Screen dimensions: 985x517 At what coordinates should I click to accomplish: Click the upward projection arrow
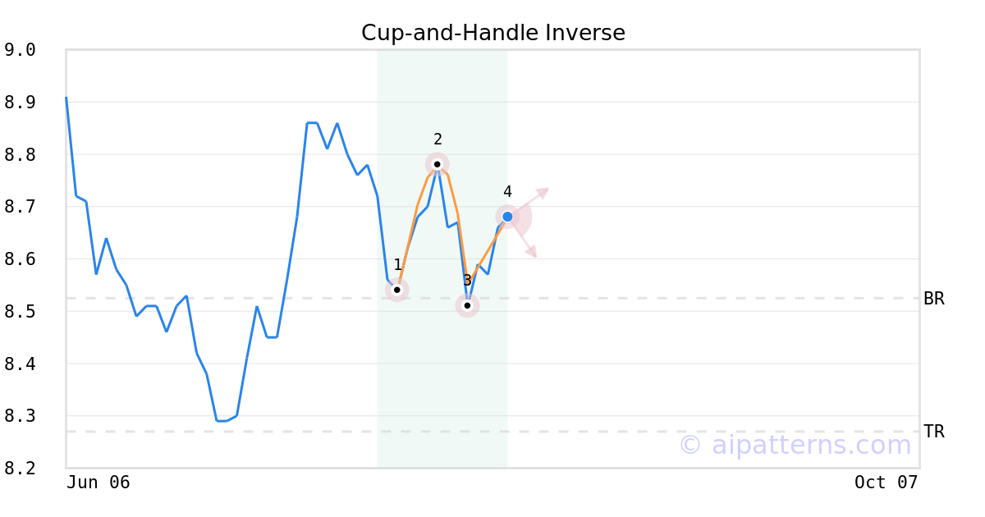[x=542, y=192]
